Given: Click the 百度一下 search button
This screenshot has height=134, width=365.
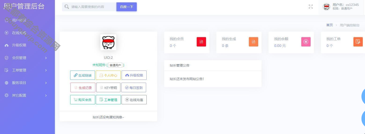Looking at the screenshot, I should [126, 7].
